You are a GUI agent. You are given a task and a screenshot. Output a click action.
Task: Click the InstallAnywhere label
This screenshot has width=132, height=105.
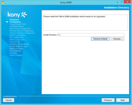pyautogui.click(x=10, y=96)
